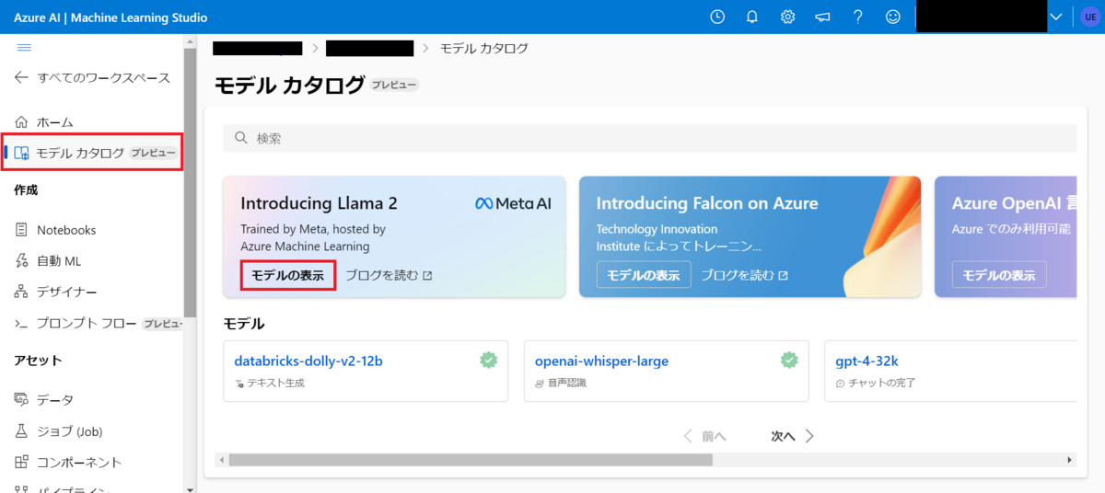1105x493 pixels.
Task: Click the データ icon in sidebar
Action: coord(21,400)
